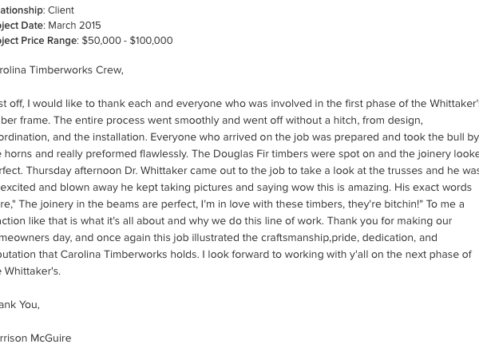479x352 pixels.
Task: Click the 'Thank You,' closing line
Action: (19, 305)
